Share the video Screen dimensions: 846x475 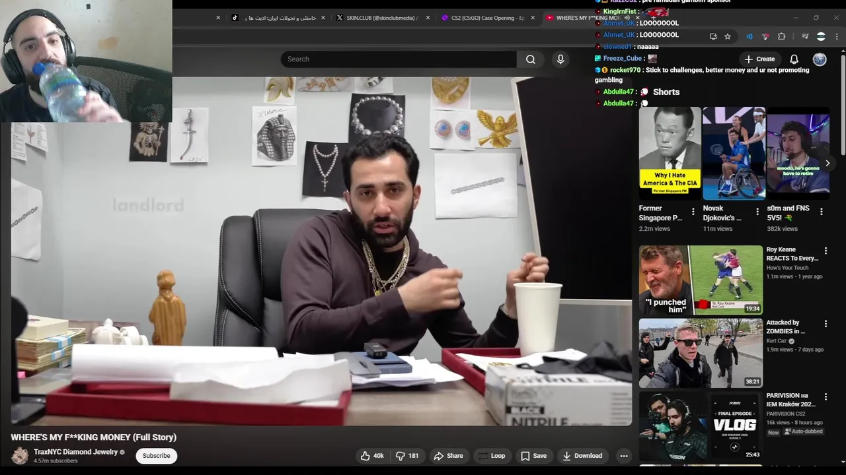[448, 456]
